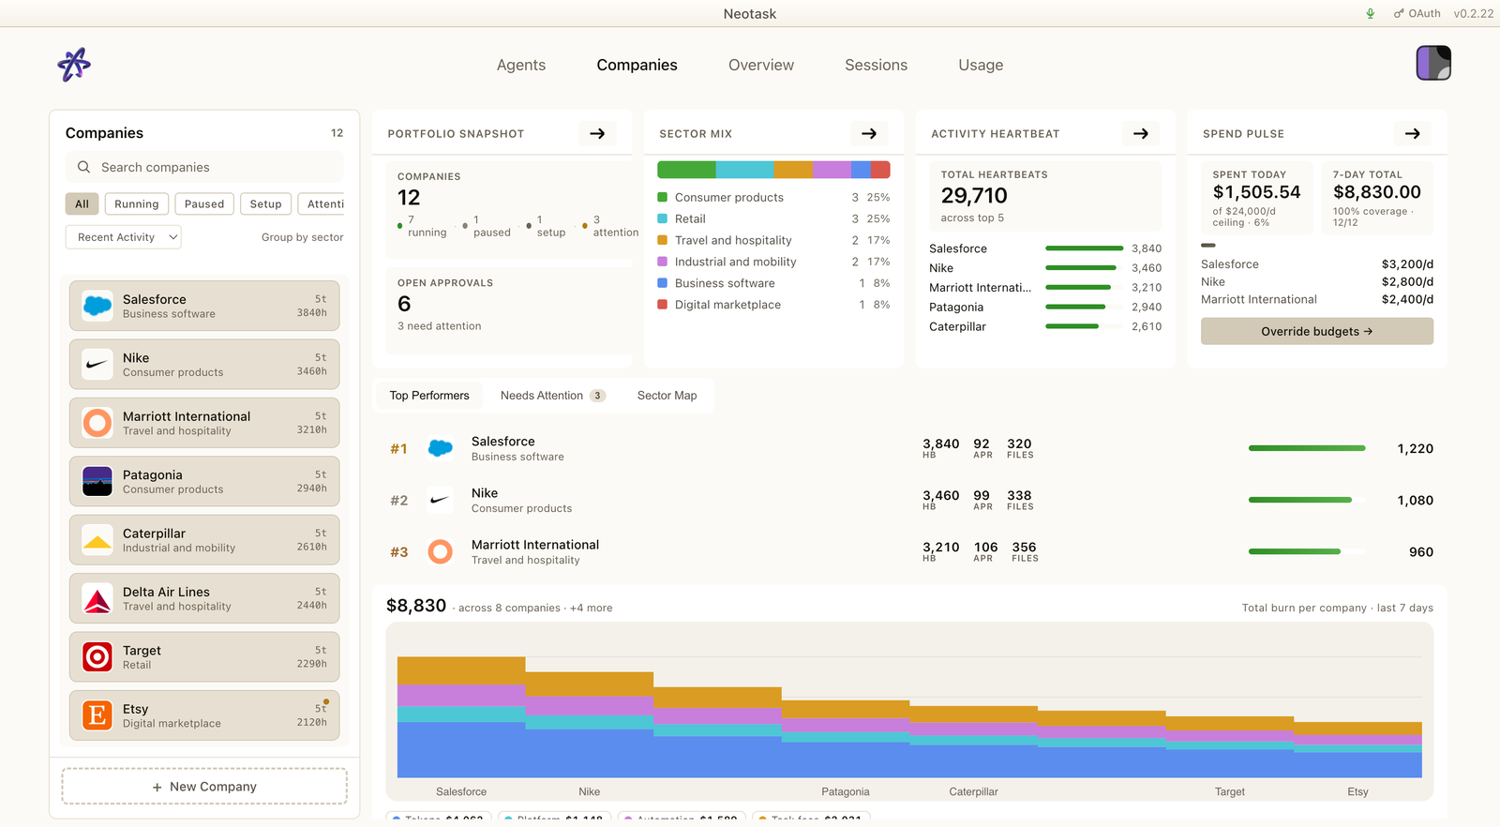
Task: Click the Delta Air Lines logo
Action: [x=97, y=598]
